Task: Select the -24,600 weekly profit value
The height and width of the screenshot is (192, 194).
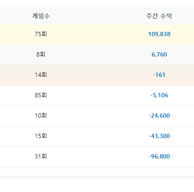Action: (159, 116)
